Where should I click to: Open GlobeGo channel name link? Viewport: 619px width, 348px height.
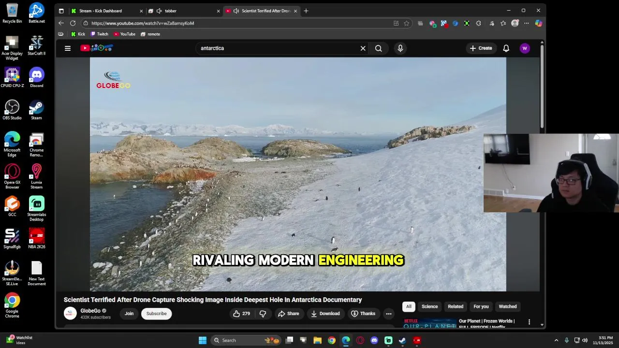pyautogui.click(x=90, y=311)
